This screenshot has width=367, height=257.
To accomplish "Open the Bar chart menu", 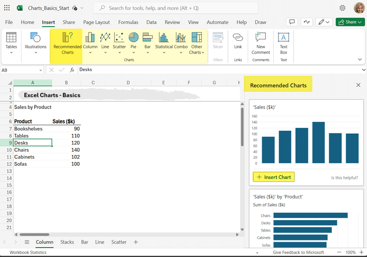I will point(147,43).
